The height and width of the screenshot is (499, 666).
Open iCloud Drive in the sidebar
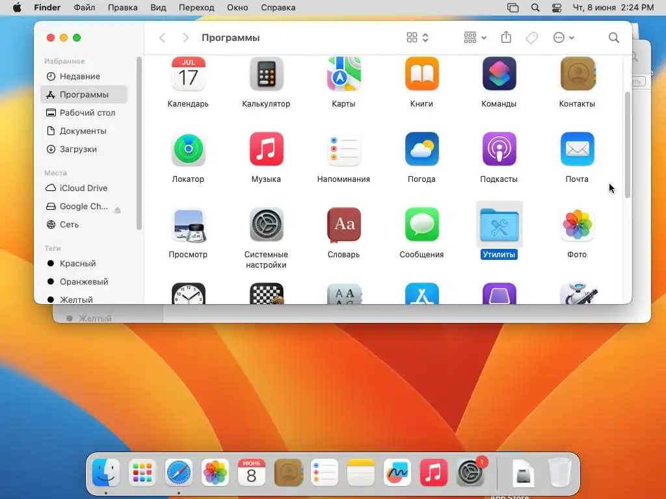[x=84, y=188]
